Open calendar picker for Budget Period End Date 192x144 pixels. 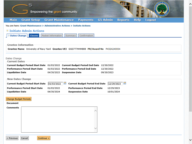tap(125, 83)
